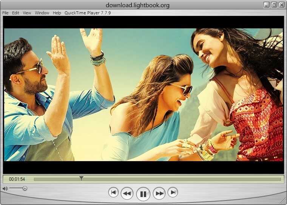Open the View menu
This screenshot has height=205, width=287.
point(27,13)
